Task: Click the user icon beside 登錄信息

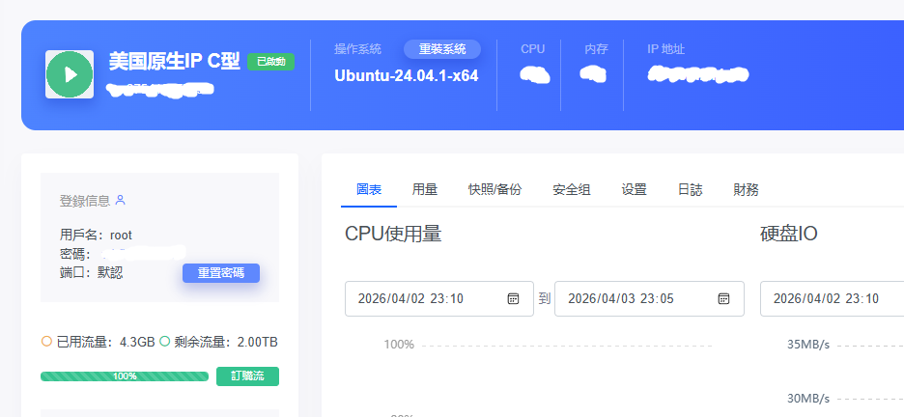Action: (121, 200)
